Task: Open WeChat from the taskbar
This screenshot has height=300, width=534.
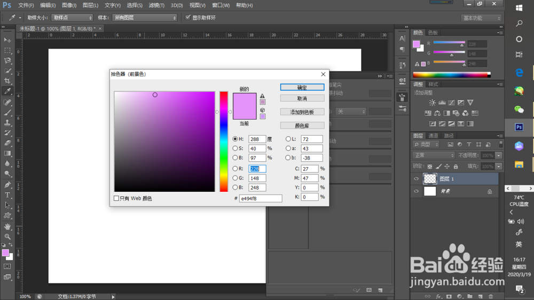Action: (519, 109)
